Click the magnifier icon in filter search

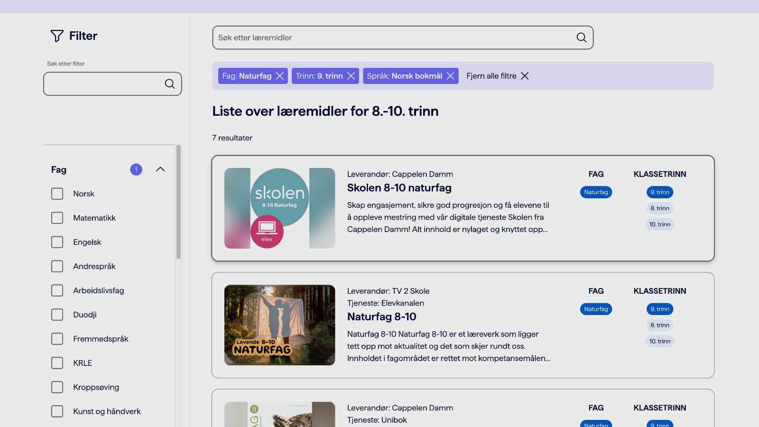pyautogui.click(x=170, y=84)
